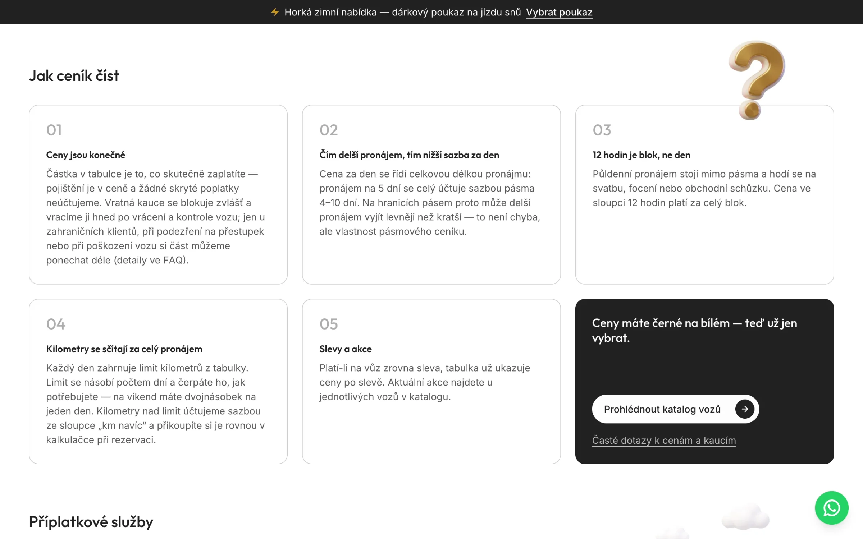Image resolution: width=863 pixels, height=539 pixels.
Task: Click the "Příplatkové služby" heading
Action: pos(91,522)
